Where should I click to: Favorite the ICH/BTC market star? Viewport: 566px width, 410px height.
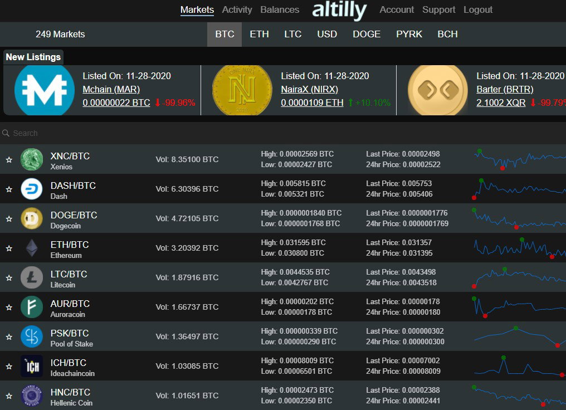tap(9, 367)
